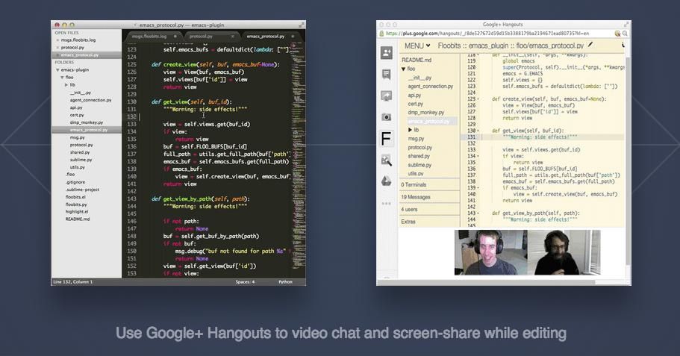
Task: Open README.md in Sublime sidebar
Action: pos(78,219)
